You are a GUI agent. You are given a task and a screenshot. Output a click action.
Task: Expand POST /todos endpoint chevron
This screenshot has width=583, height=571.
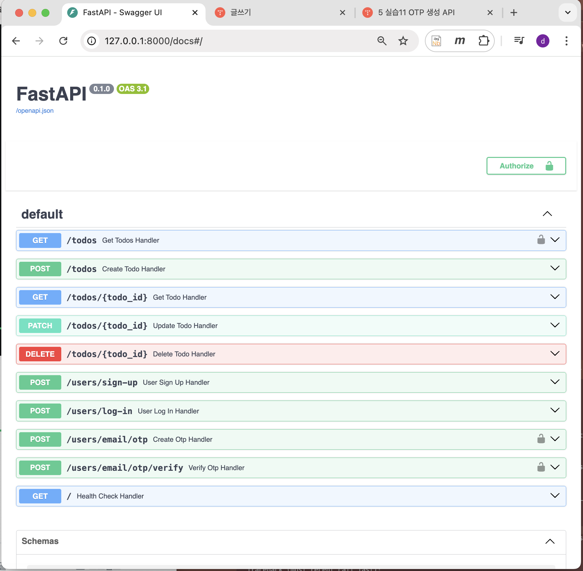tap(555, 268)
